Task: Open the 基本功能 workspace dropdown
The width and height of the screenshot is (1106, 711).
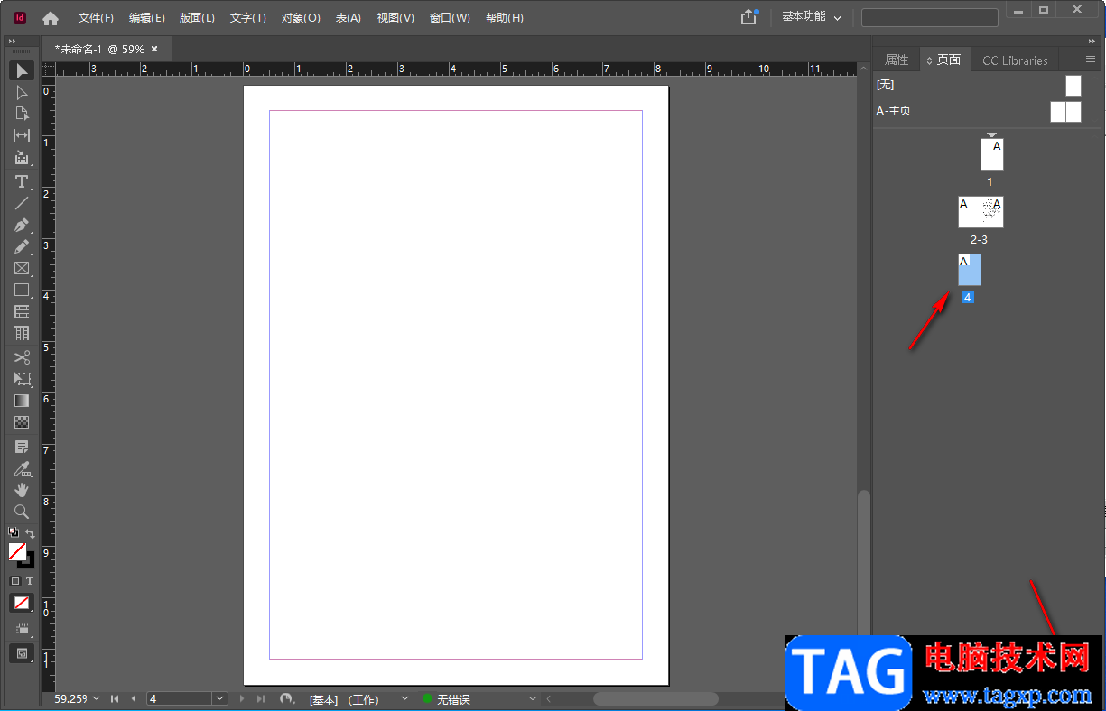Action: pyautogui.click(x=811, y=17)
